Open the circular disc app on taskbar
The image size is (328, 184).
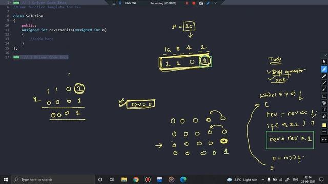coord(171,179)
